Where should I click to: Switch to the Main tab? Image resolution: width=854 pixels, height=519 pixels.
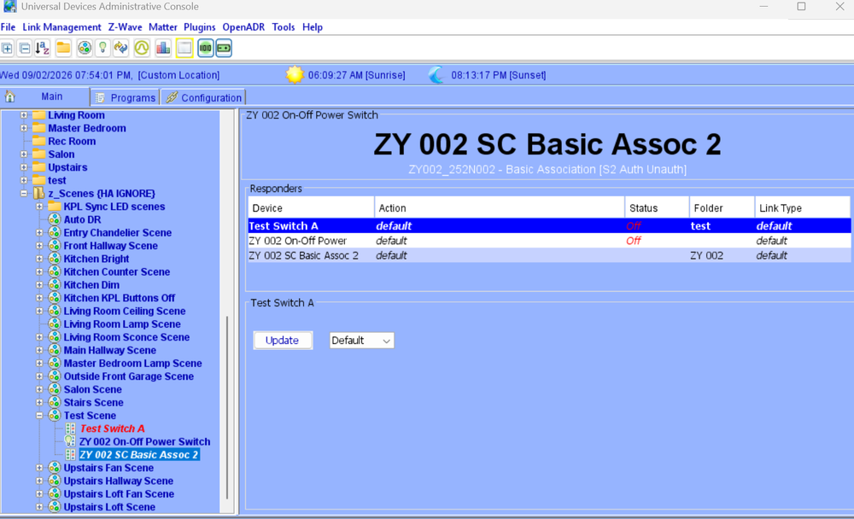pyautogui.click(x=44, y=96)
